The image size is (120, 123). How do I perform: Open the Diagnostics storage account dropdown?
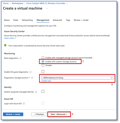(x=77, y=78)
